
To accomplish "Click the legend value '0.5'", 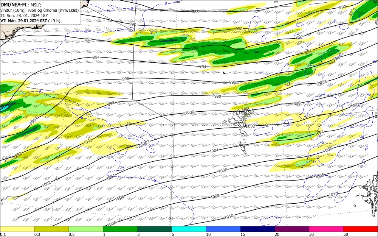I will click(x=71, y=234).
